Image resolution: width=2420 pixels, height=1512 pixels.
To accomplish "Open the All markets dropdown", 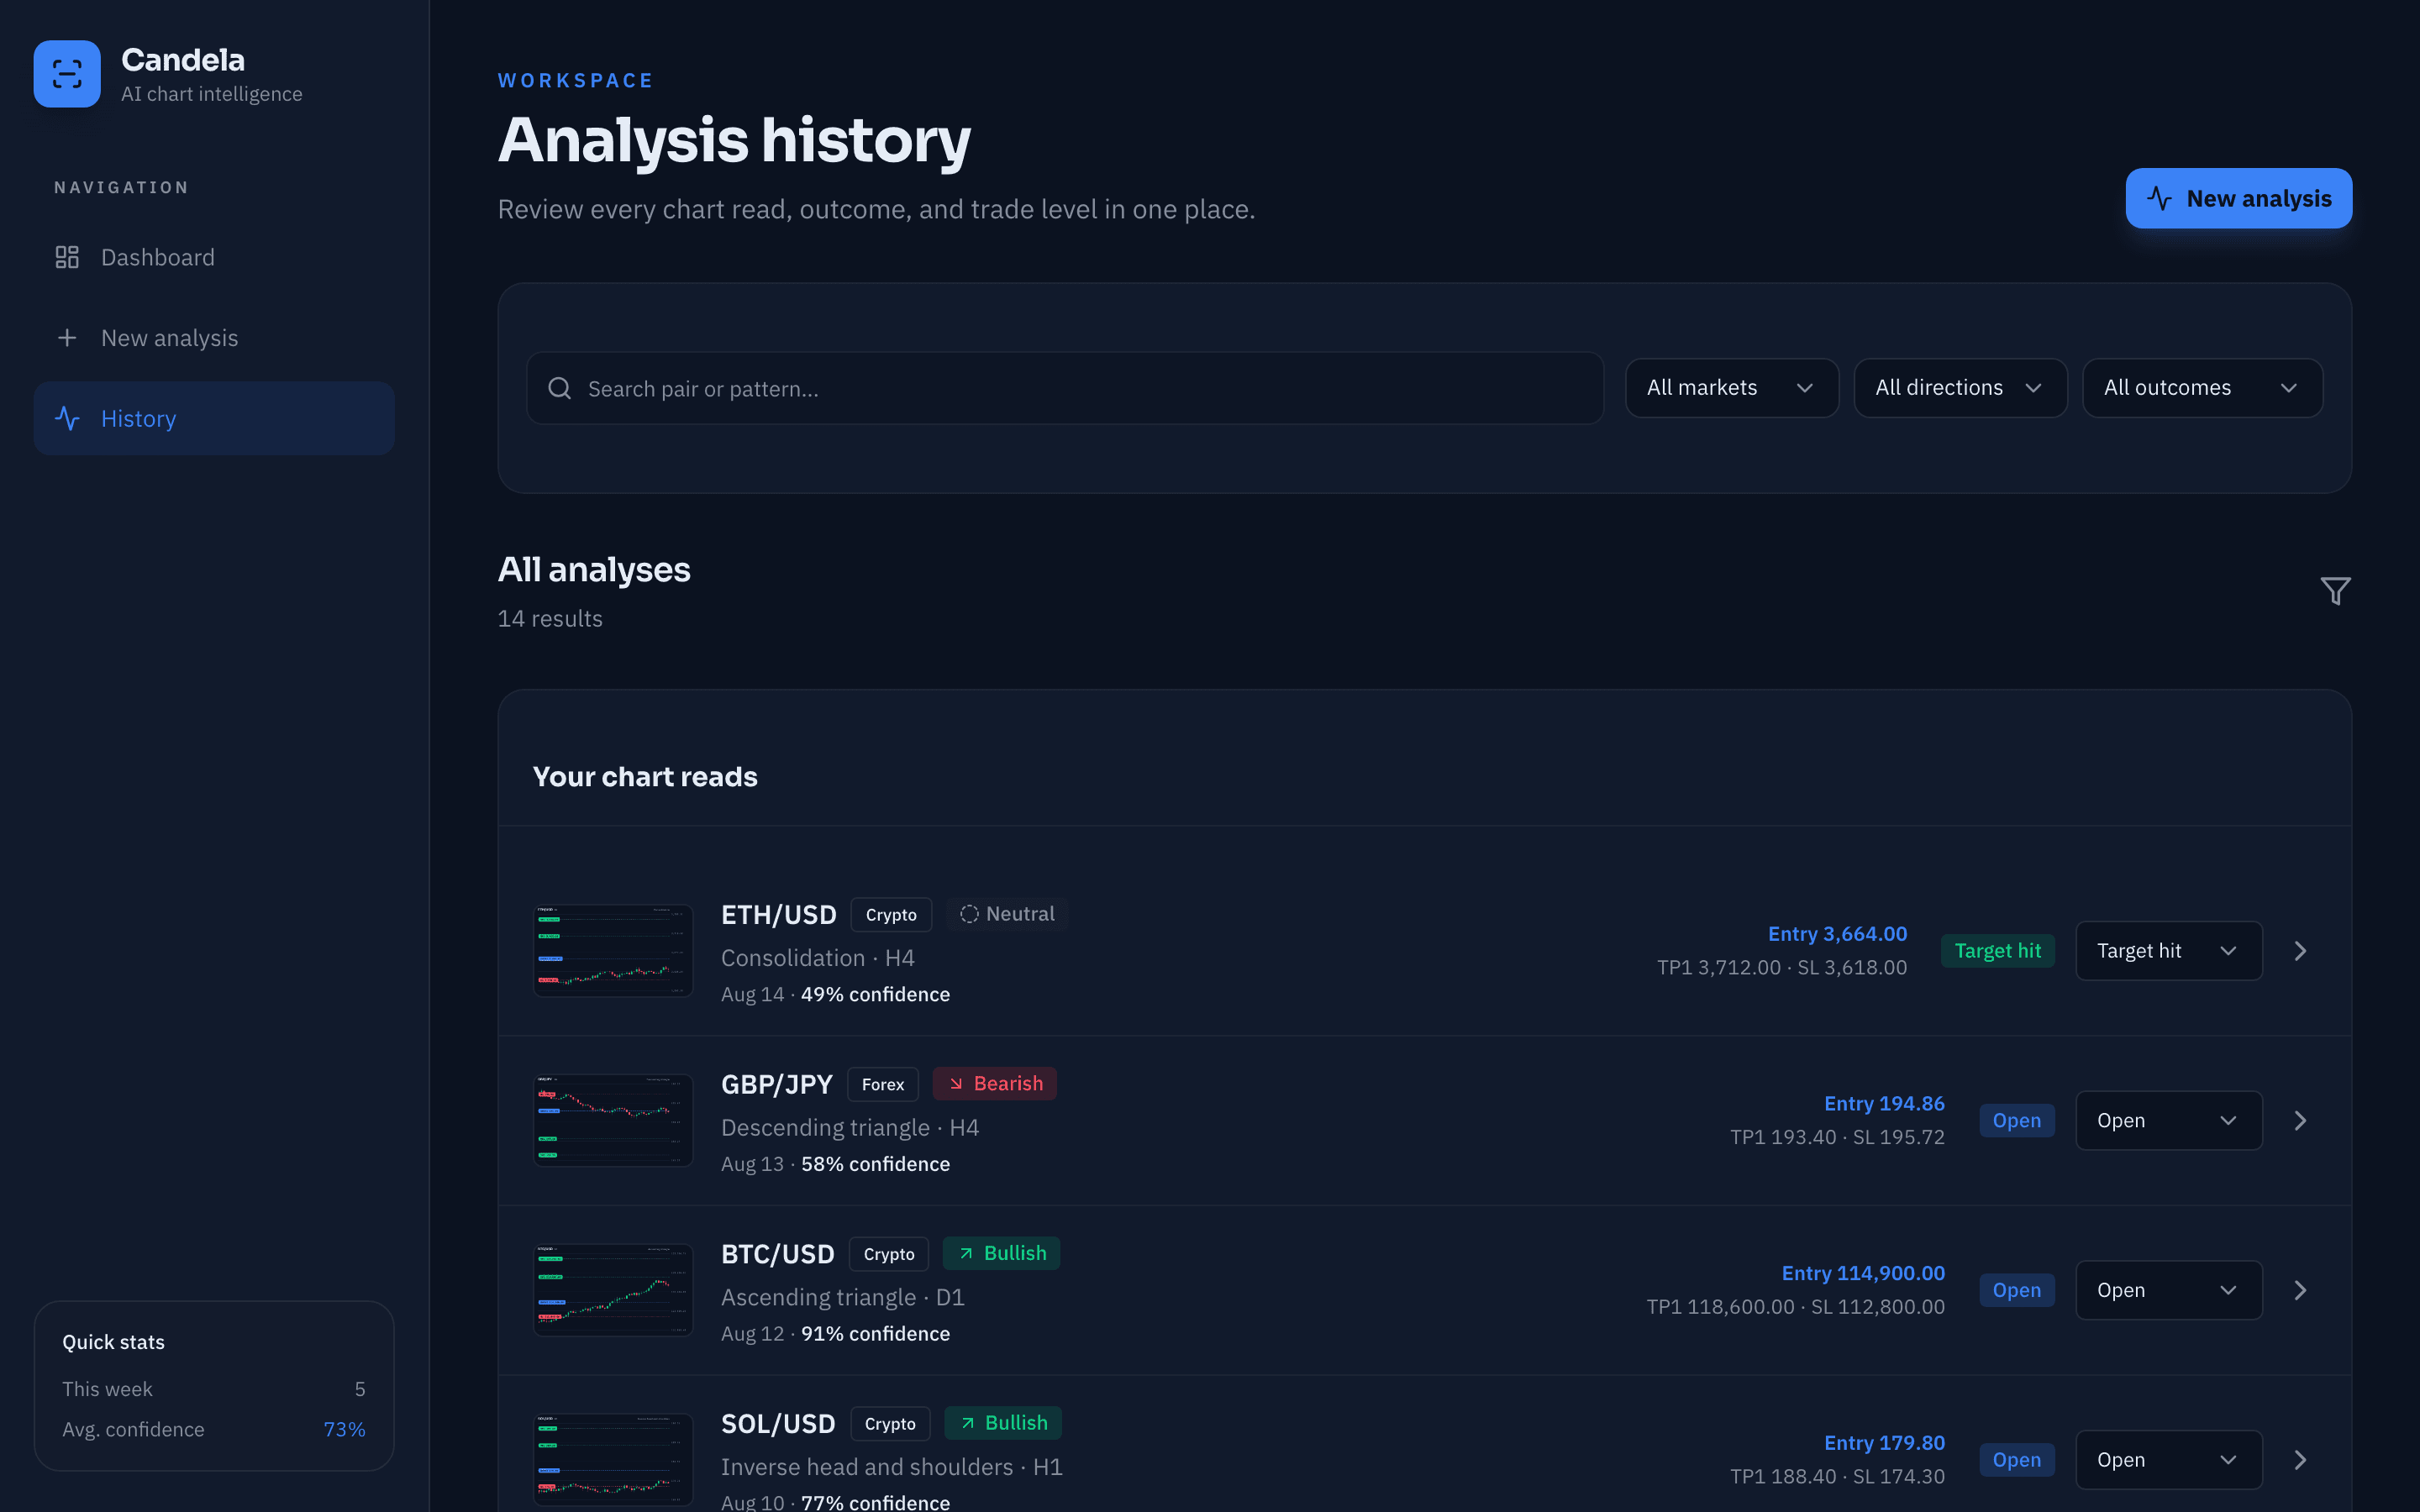I will pos(1731,388).
